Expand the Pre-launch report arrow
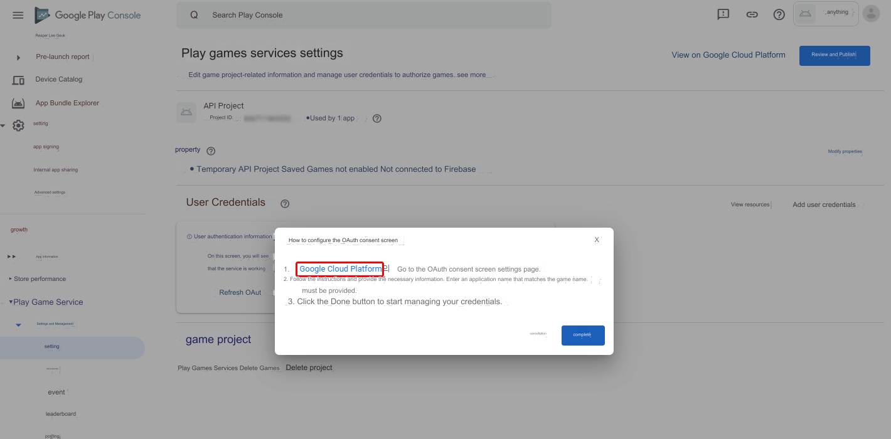This screenshot has width=891, height=439. 18,57
